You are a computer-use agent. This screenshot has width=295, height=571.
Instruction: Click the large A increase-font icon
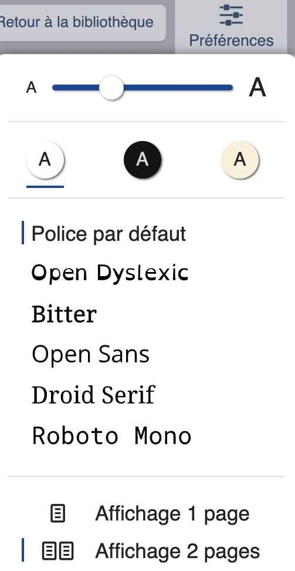point(257,88)
